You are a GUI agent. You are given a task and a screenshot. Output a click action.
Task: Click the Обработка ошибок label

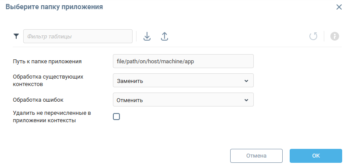pos(38,100)
